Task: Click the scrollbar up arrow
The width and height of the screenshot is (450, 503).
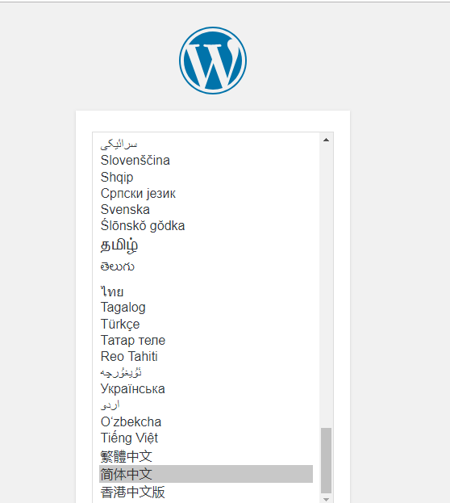Action: point(326,140)
